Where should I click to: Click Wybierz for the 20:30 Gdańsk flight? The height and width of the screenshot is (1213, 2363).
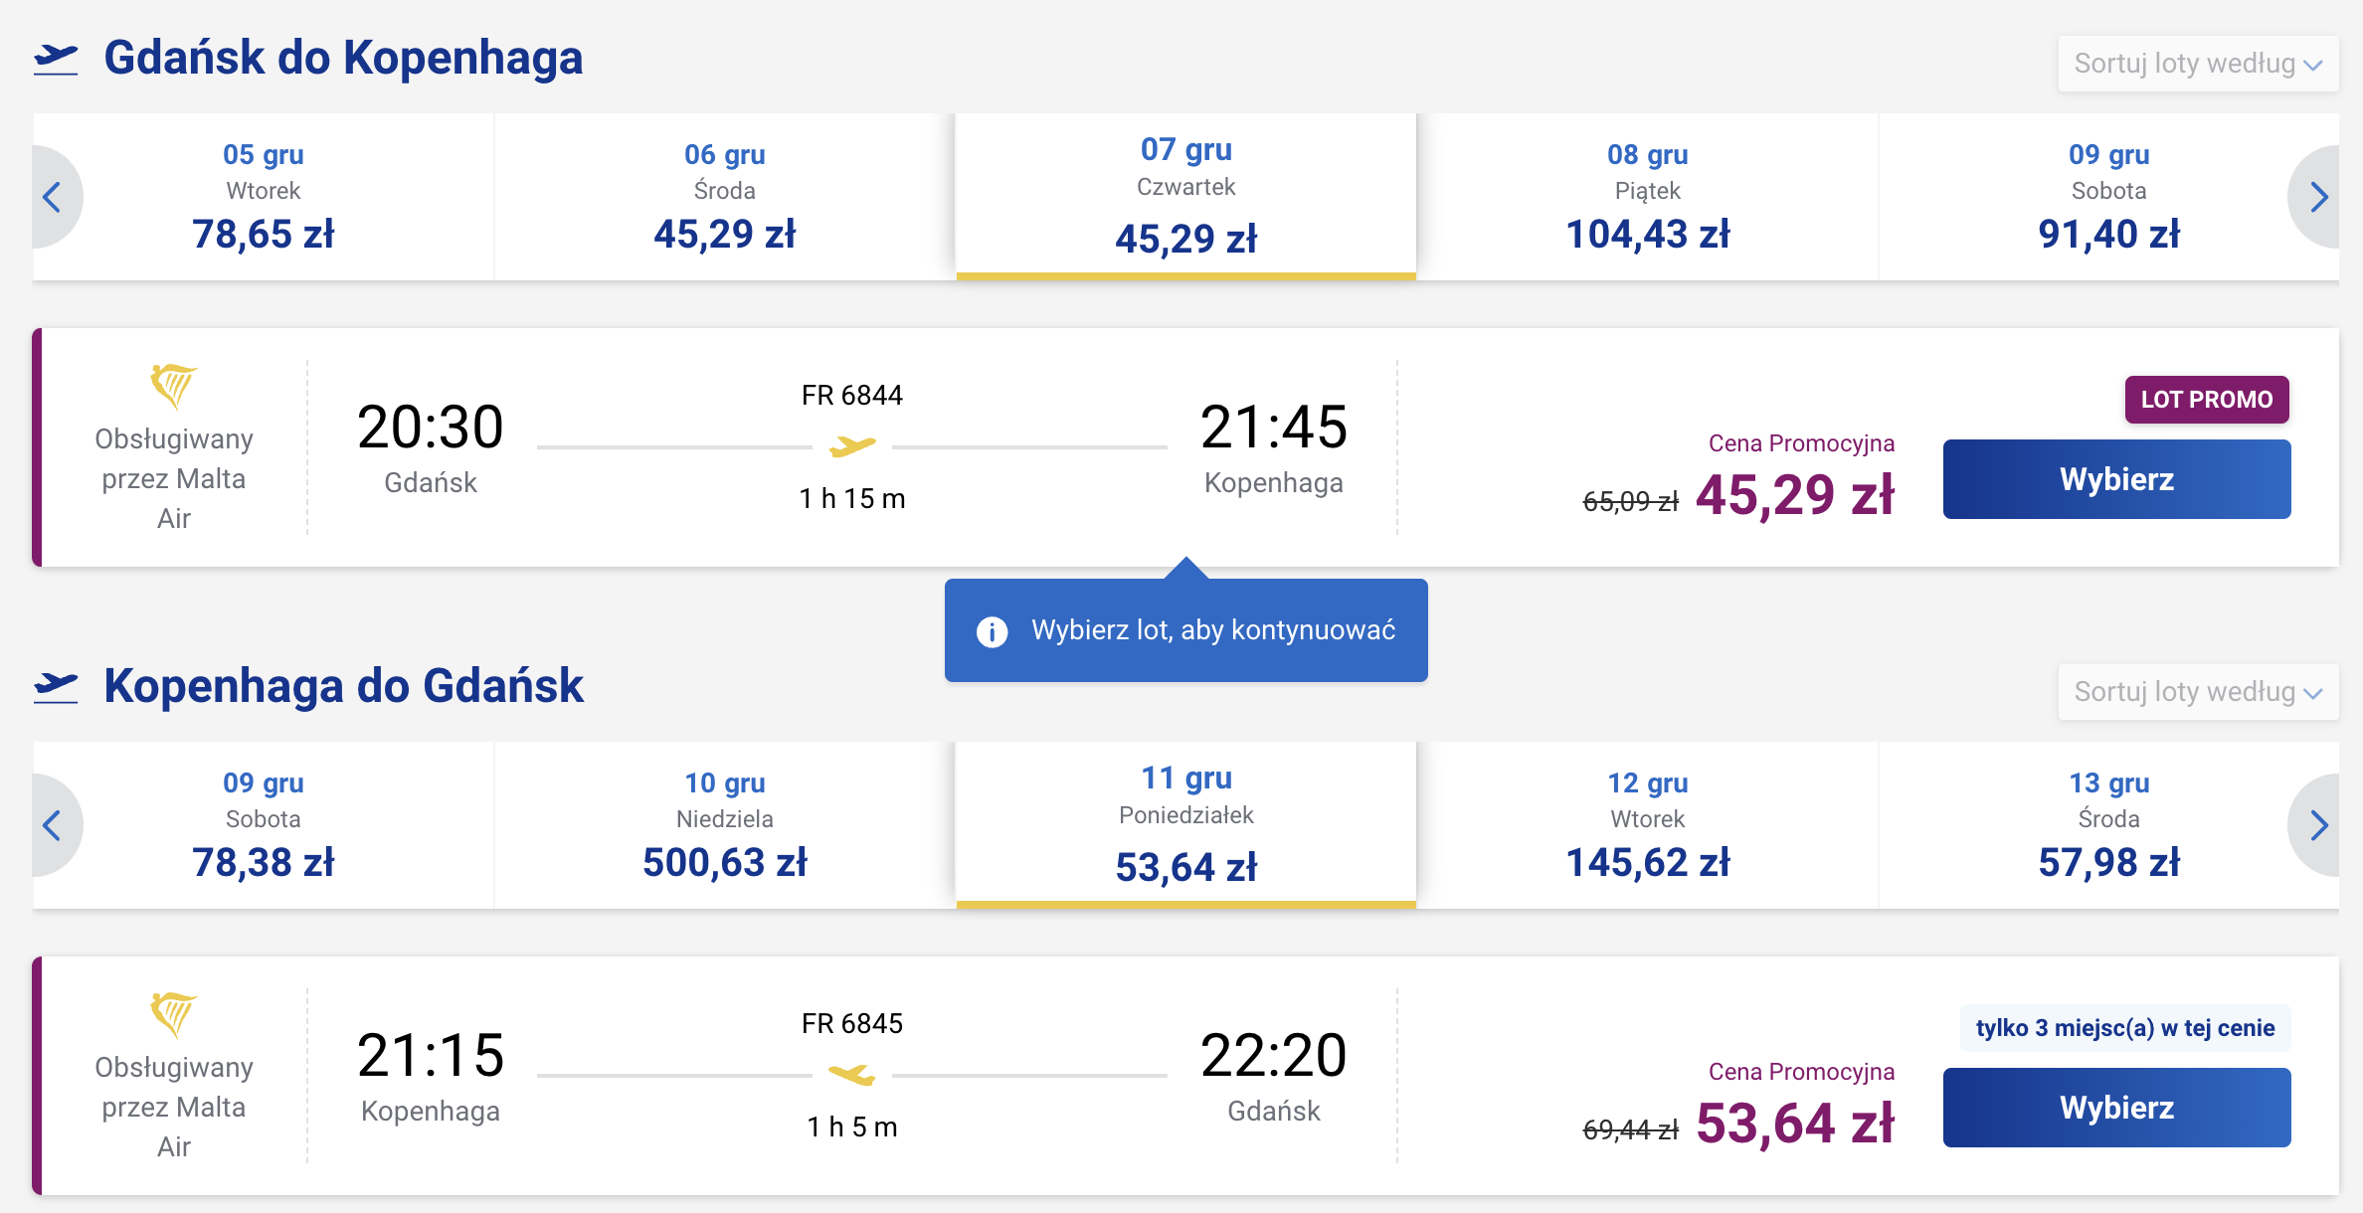(2117, 479)
